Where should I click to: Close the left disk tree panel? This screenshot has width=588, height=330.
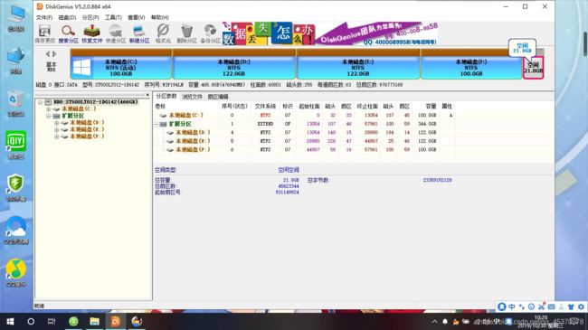147,95
